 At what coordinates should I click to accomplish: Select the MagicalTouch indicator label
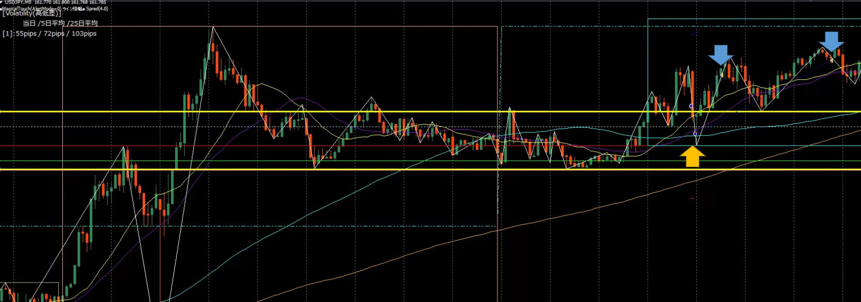[x=31, y=9]
